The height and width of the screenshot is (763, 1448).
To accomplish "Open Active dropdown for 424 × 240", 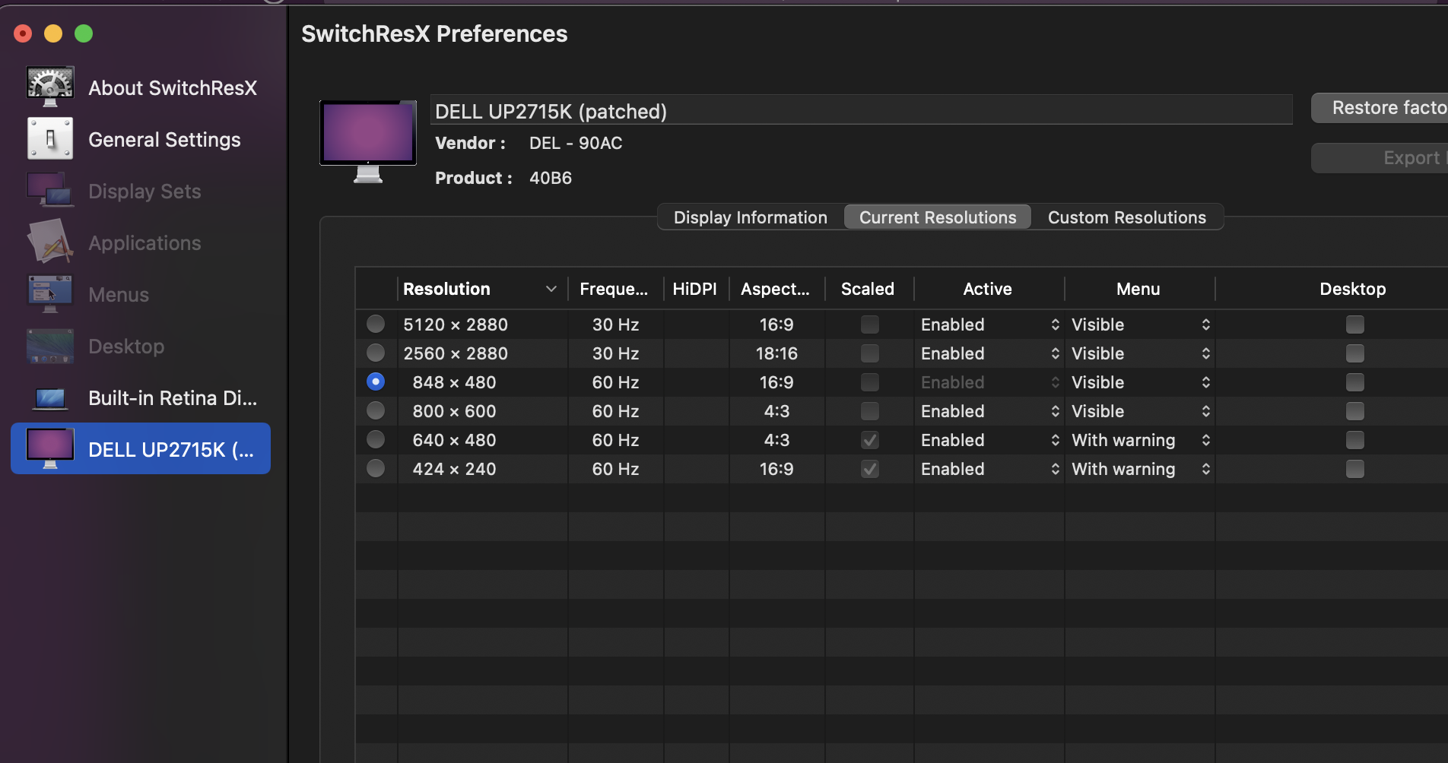I will (x=989, y=469).
